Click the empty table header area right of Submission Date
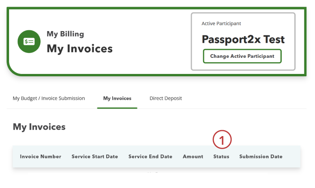This screenshot has width=315, height=188. (x=291, y=157)
